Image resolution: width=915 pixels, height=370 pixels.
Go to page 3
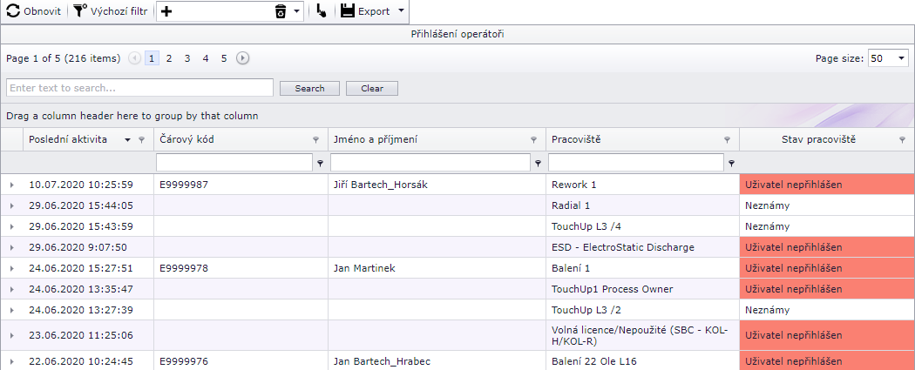click(187, 58)
